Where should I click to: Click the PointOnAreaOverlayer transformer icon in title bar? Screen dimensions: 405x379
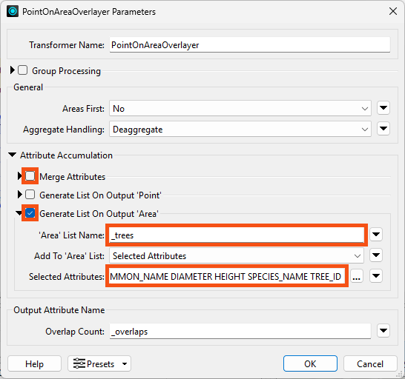[13, 12]
